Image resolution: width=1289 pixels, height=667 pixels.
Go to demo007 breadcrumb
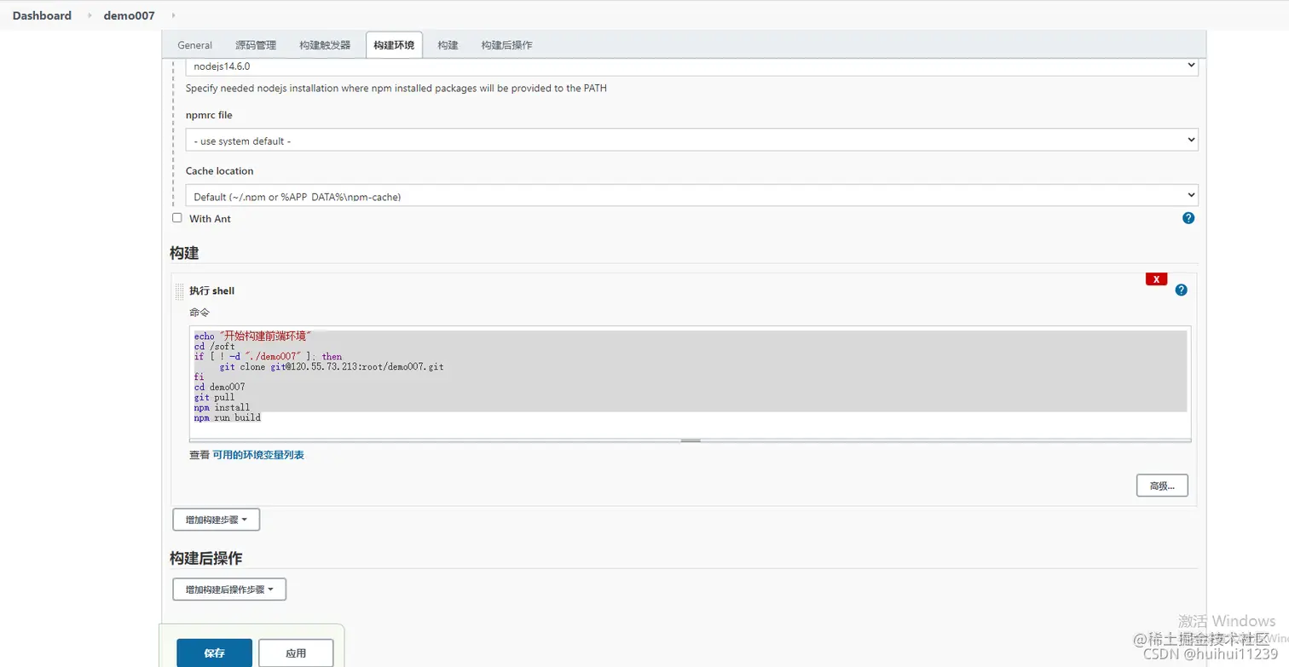point(129,15)
